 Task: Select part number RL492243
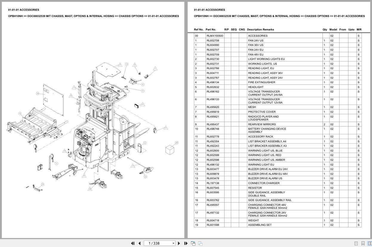pyautogui.click(x=213, y=146)
